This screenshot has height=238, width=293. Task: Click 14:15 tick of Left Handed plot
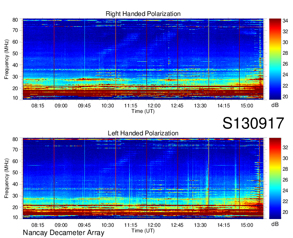click(x=224, y=225)
